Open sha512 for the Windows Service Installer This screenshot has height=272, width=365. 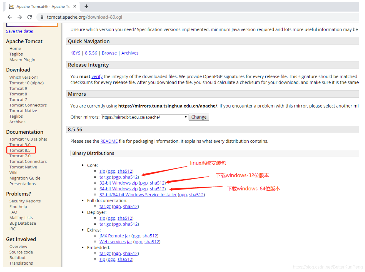(x=196, y=195)
